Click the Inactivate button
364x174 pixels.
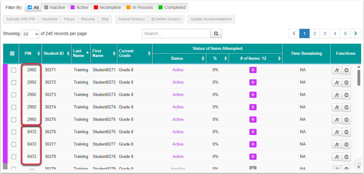point(50,19)
